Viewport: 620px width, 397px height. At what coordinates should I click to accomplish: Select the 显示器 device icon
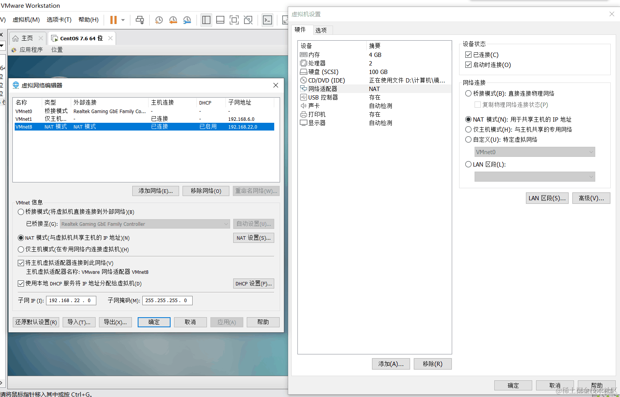[x=304, y=123]
